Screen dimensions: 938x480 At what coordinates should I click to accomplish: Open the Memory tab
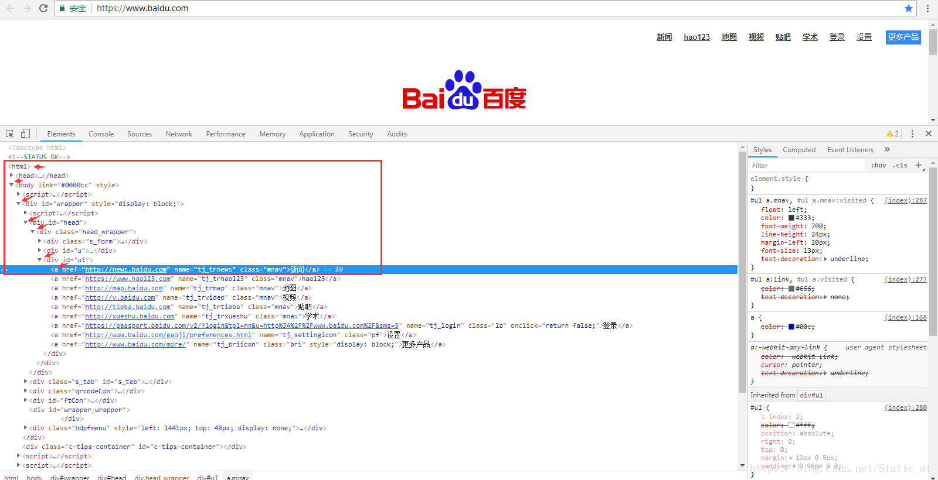coord(273,134)
